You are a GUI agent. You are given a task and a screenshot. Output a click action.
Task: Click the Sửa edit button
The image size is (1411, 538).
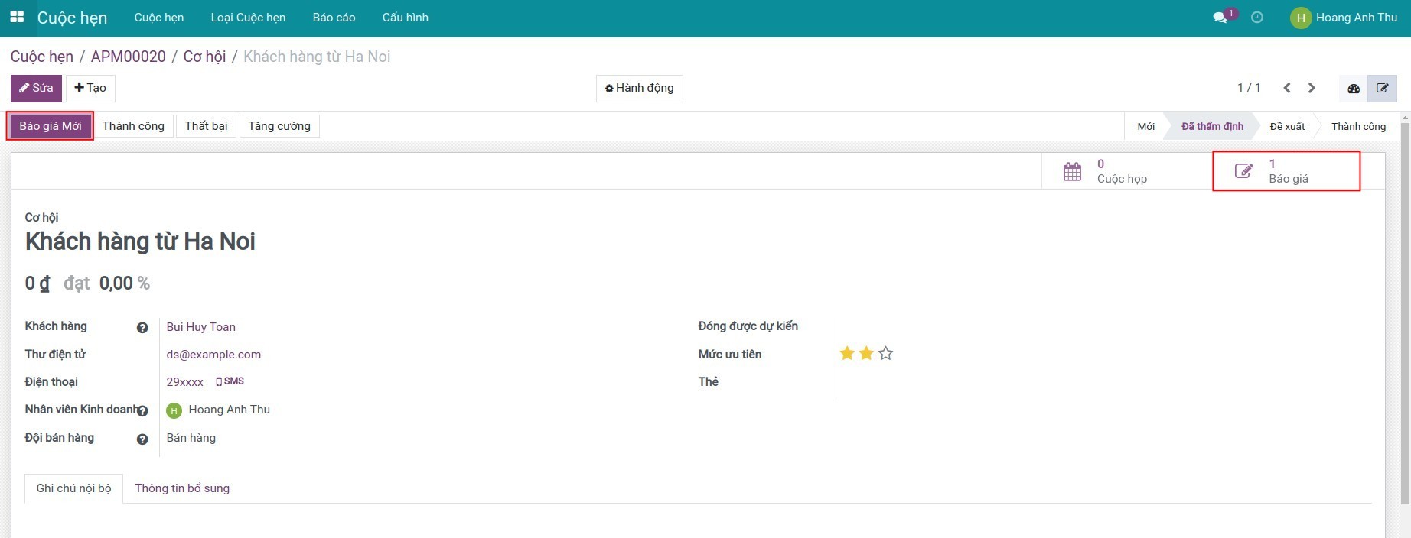coord(36,89)
